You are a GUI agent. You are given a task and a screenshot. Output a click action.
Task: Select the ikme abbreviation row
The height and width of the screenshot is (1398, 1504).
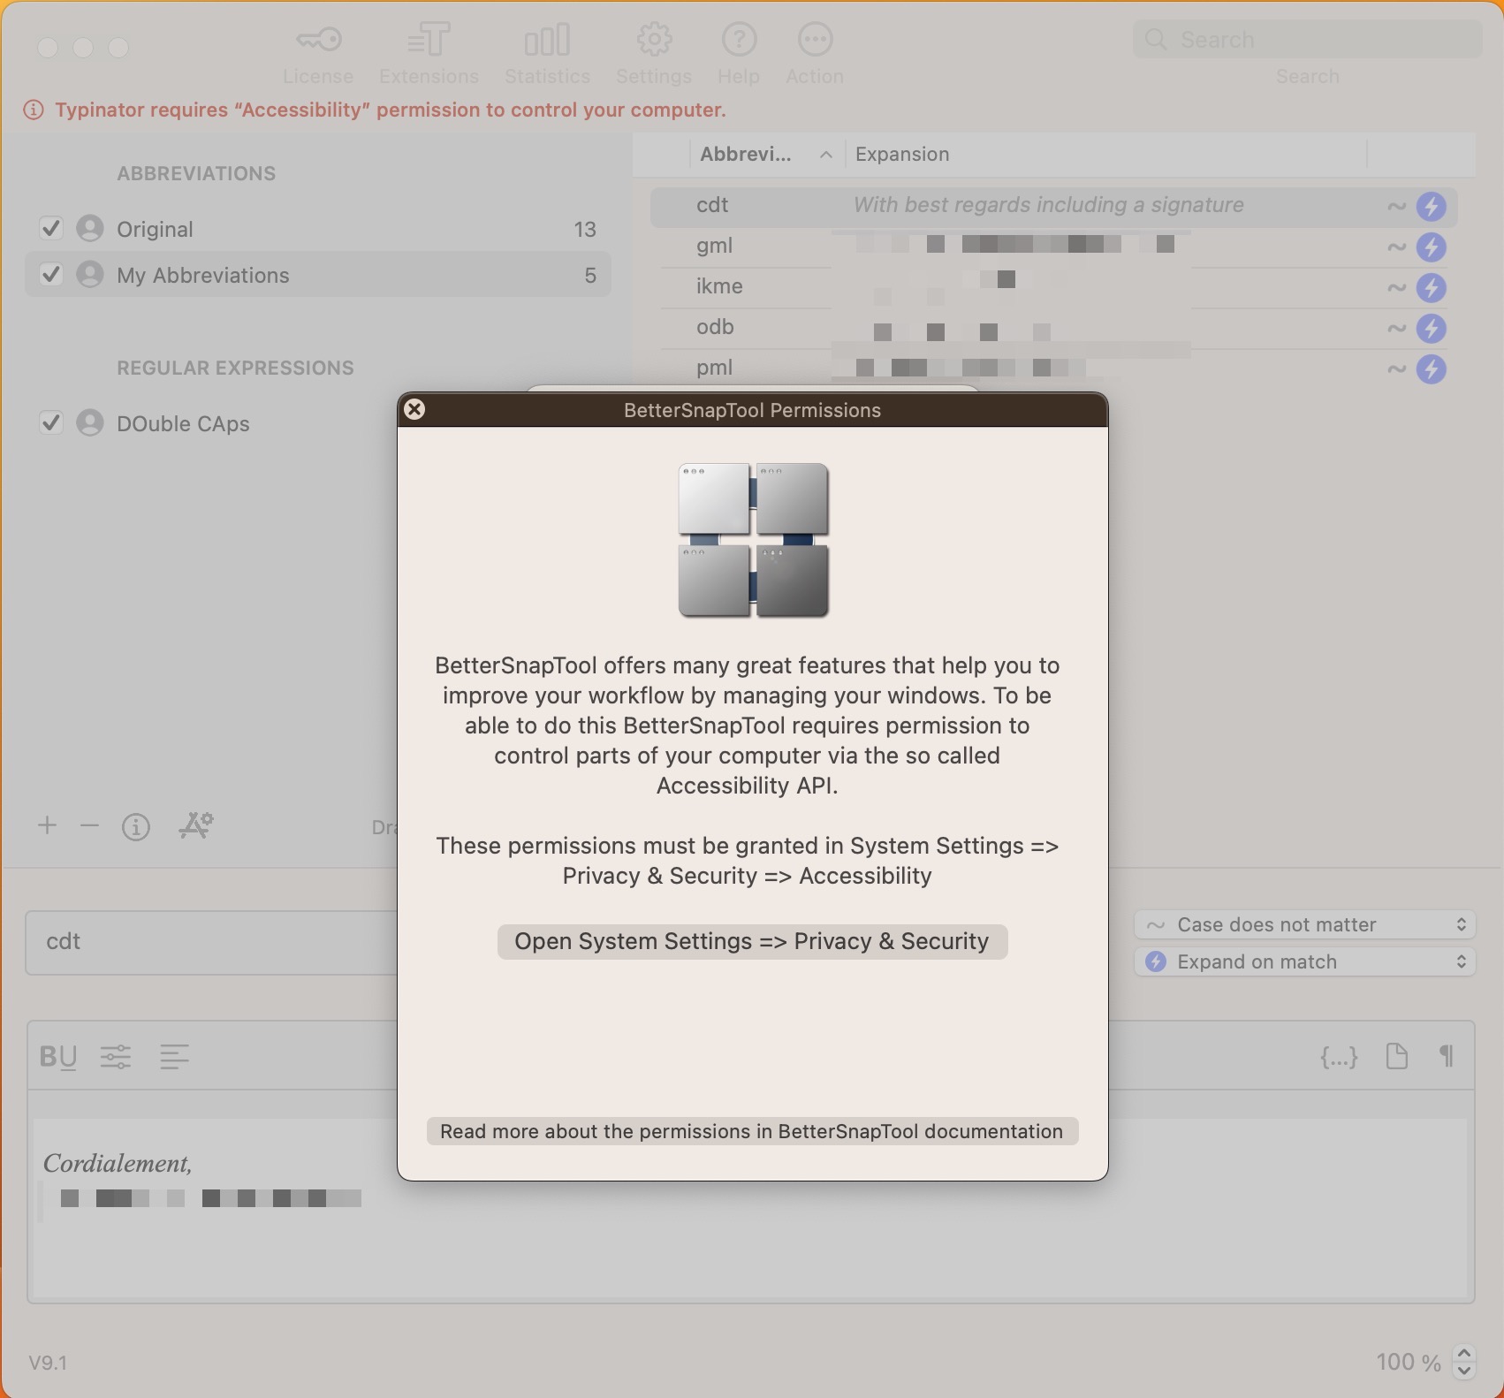1053,286
